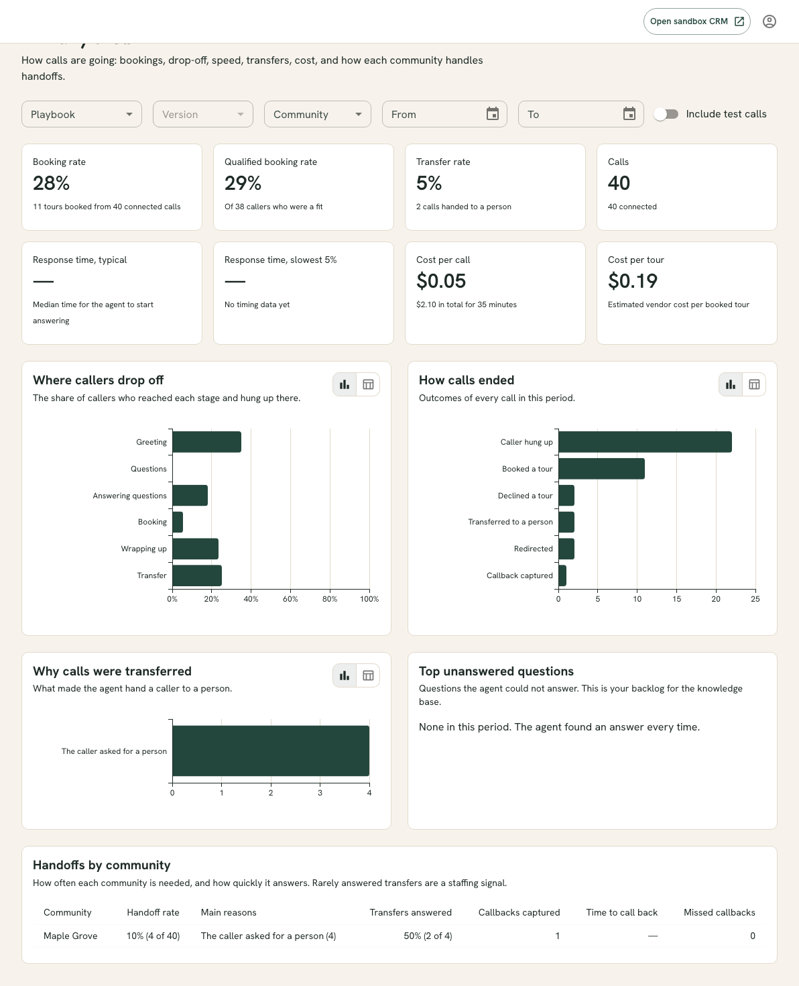The height and width of the screenshot is (986, 799).
Task: Show bar chart for Where callers drop off
Action: 345,384
